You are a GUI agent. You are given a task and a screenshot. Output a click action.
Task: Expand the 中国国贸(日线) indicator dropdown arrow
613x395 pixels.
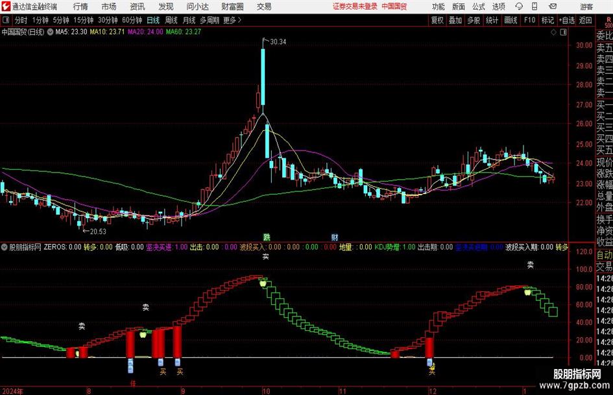pos(50,32)
